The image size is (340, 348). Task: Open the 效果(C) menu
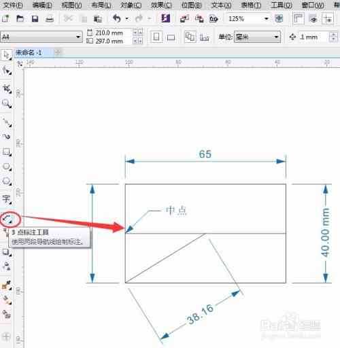point(161,5)
